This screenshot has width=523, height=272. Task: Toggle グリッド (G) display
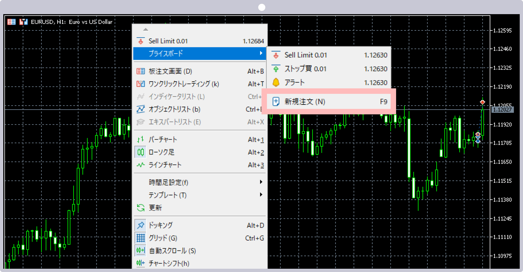[x=200, y=238]
